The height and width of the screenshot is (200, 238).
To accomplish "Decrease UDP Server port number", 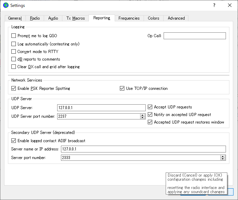I will pyautogui.click(x=142, y=118).
